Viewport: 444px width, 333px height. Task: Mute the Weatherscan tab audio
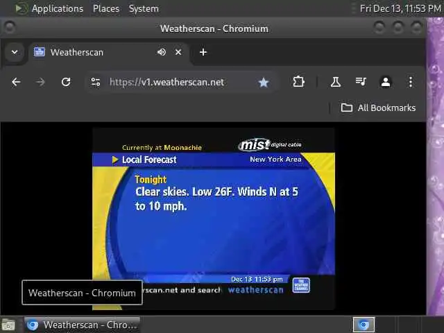162,52
